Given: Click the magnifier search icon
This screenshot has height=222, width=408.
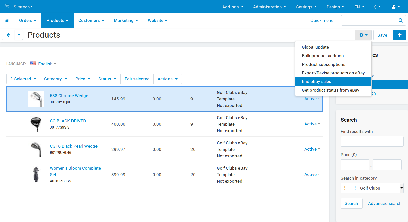Looking at the screenshot, I should point(401,20).
